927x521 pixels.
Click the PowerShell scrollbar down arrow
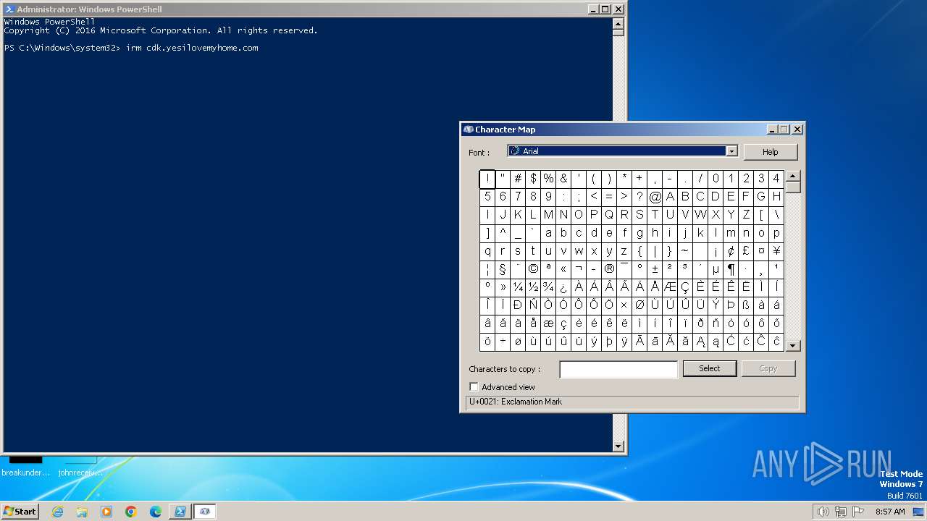coord(618,446)
